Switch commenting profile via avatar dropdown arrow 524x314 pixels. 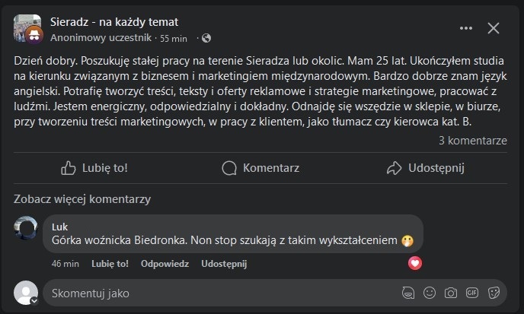coord(34,300)
